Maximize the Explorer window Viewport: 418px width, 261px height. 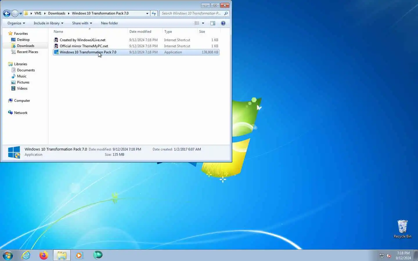tap(215, 6)
